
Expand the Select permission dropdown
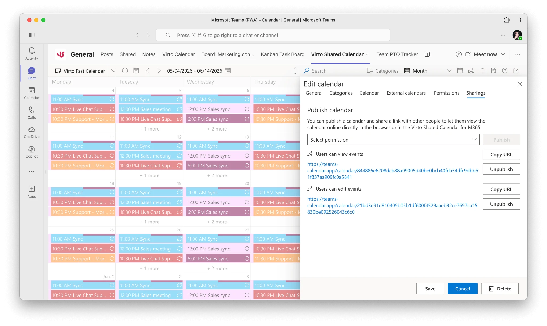click(x=393, y=140)
